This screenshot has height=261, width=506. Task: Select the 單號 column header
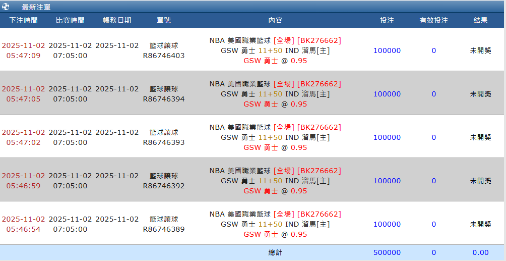click(164, 20)
